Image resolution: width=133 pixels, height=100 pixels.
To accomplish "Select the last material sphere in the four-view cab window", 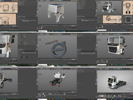I will coord(102,27).
